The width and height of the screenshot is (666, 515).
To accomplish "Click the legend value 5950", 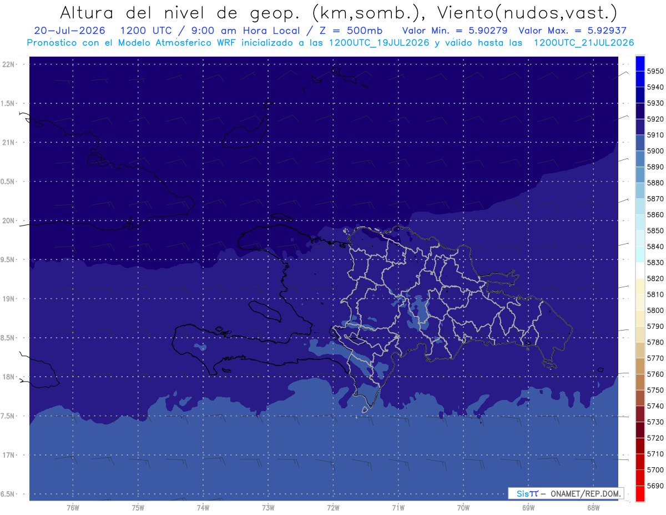I will 655,71.
